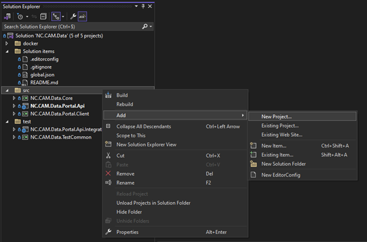Viewport: 367px width, 242px height.
Task: Expand the docker folder node
Action: pos(7,44)
